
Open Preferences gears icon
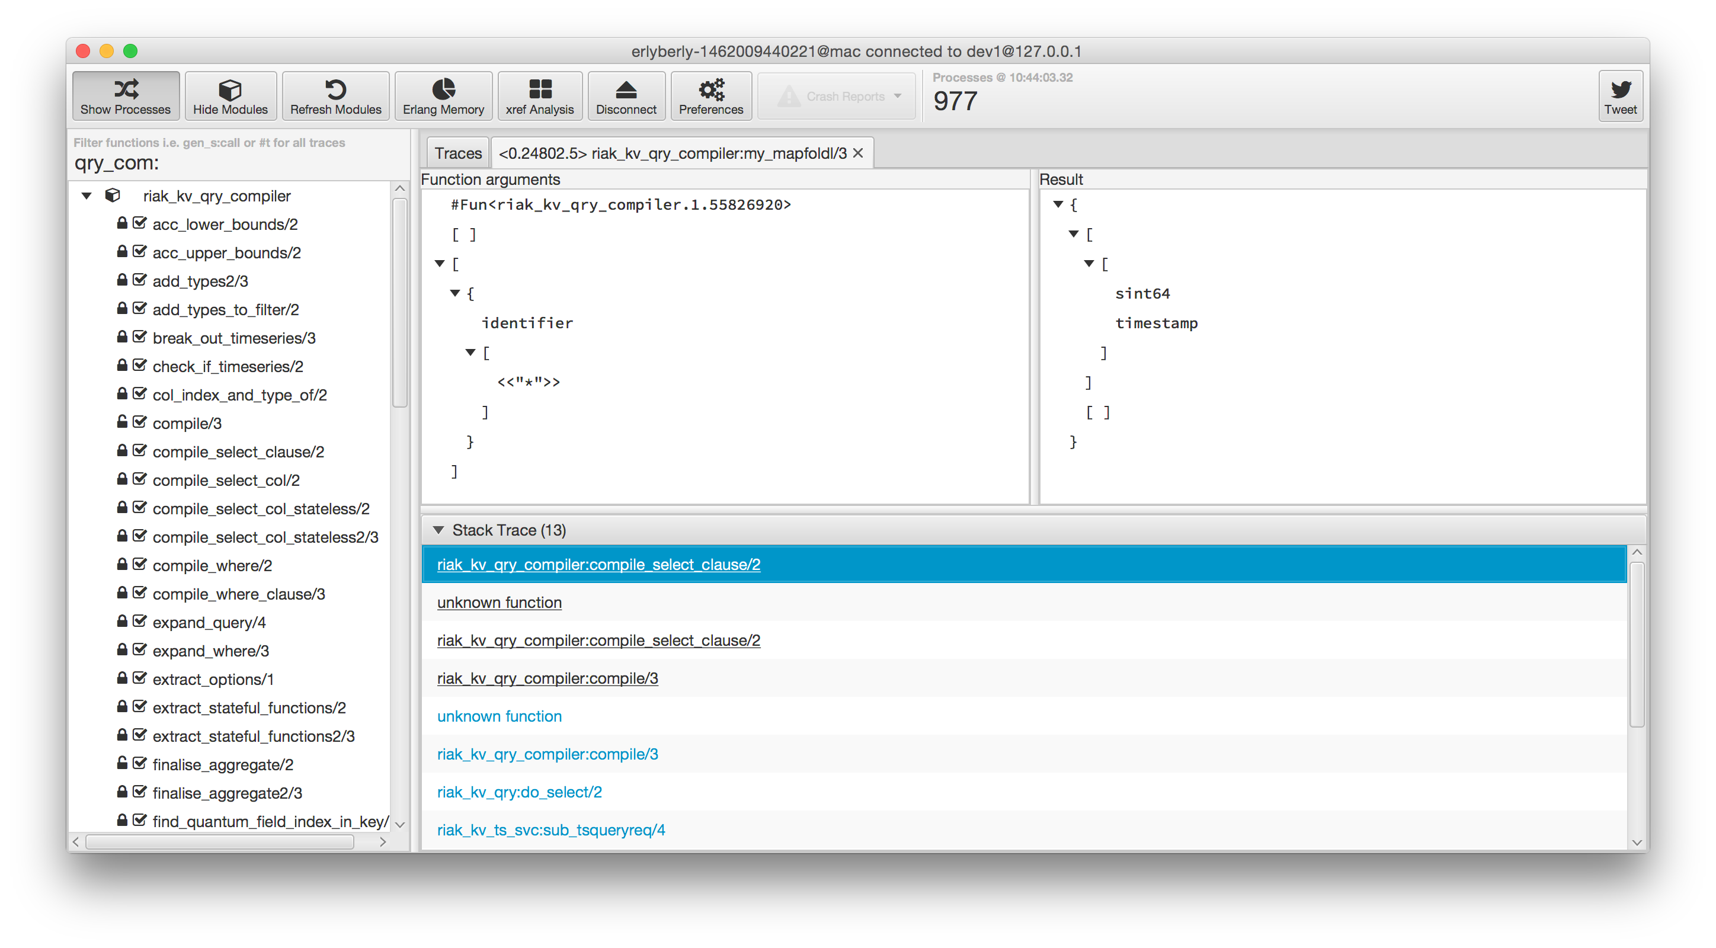(711, 89)
